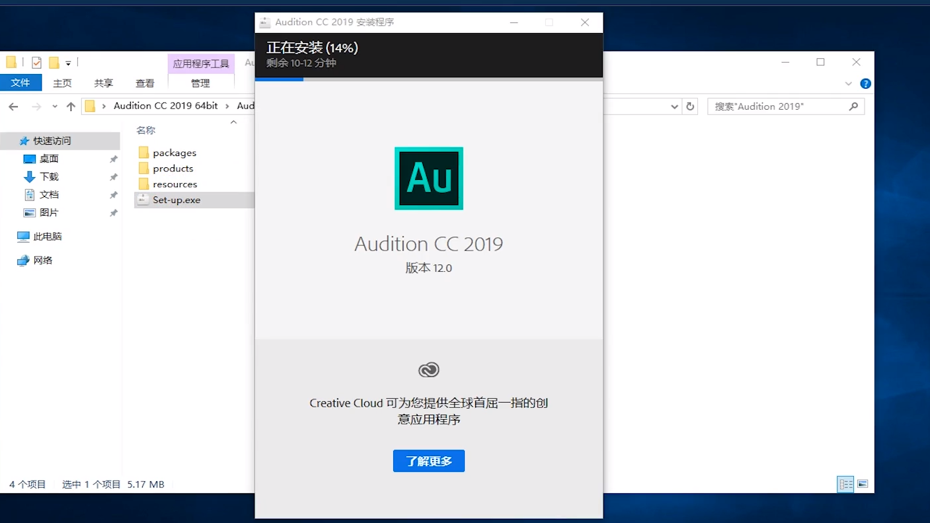Click the Properties checkmark icon in Explorer's quick toolbar

pos(36,63)
